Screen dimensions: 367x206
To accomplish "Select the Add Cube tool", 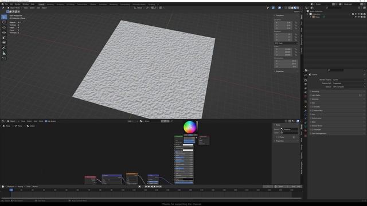I will 4,58.
